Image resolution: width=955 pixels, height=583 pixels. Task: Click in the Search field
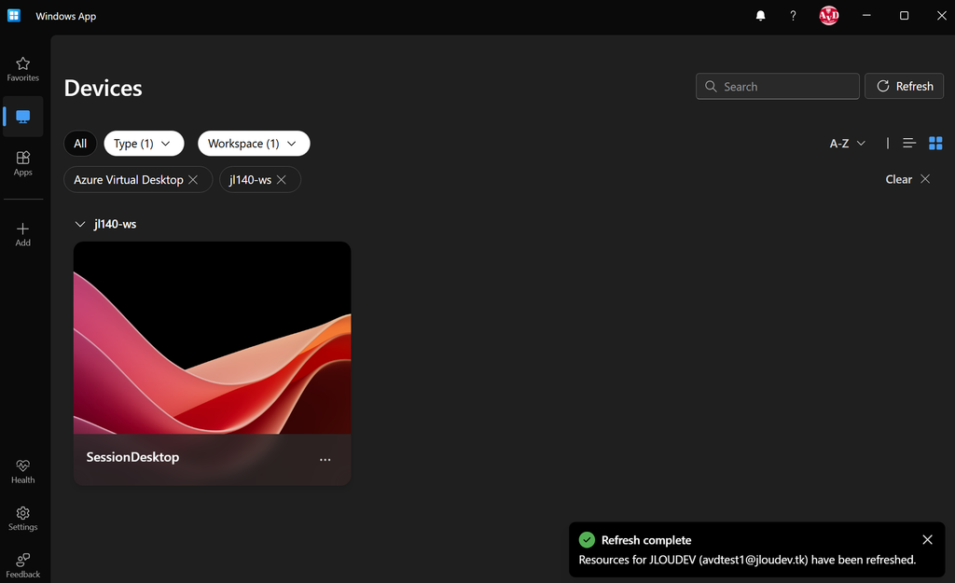pyautogui.click(x=777, y=87)
